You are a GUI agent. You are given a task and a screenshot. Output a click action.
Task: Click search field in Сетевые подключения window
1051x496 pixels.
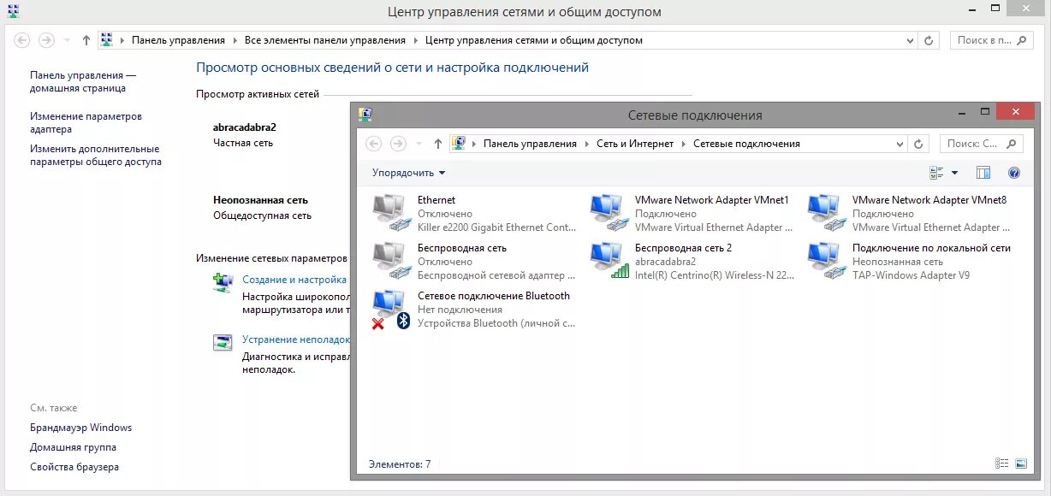(x=981, y=144)
